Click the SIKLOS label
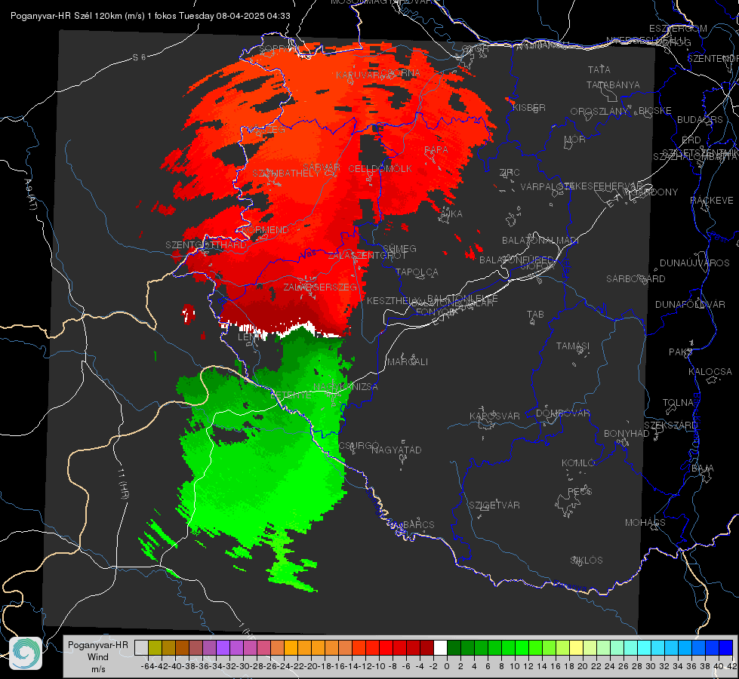 [x=587, y=561]
